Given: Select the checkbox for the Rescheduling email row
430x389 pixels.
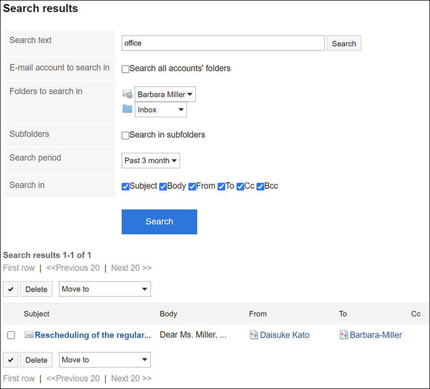Looking at the screenshot, I should [x=11, y=335].
